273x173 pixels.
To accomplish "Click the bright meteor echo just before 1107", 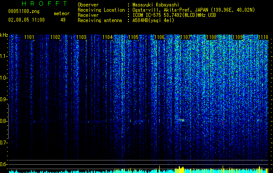I will (x=181, y=120).
